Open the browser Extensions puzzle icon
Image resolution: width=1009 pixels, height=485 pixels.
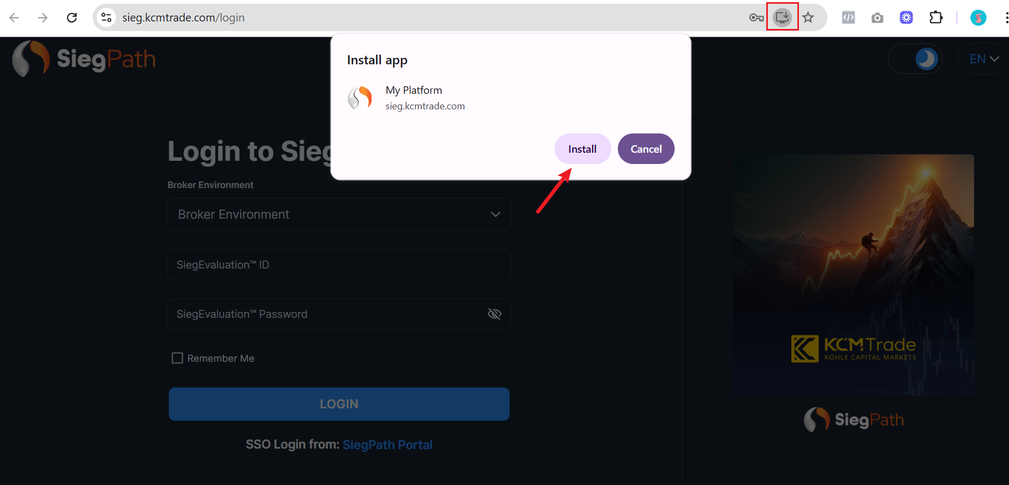[x=936, y=18]
